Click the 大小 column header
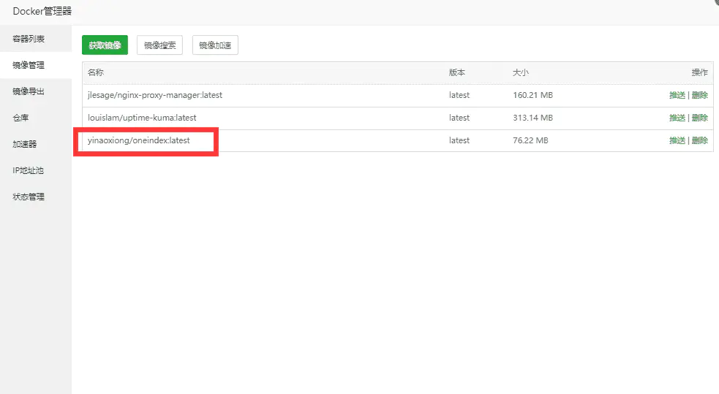The width and height of the screenshot is (719, 394). click(x=521, y=72)
